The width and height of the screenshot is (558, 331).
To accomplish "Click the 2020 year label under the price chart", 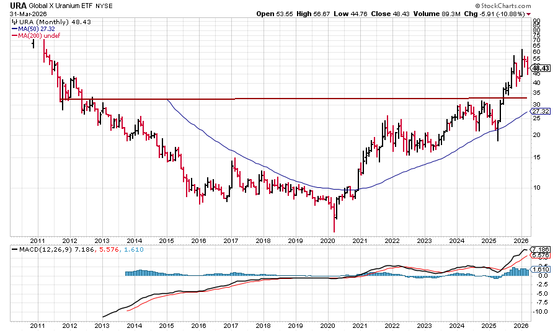I will pos(327,241).
